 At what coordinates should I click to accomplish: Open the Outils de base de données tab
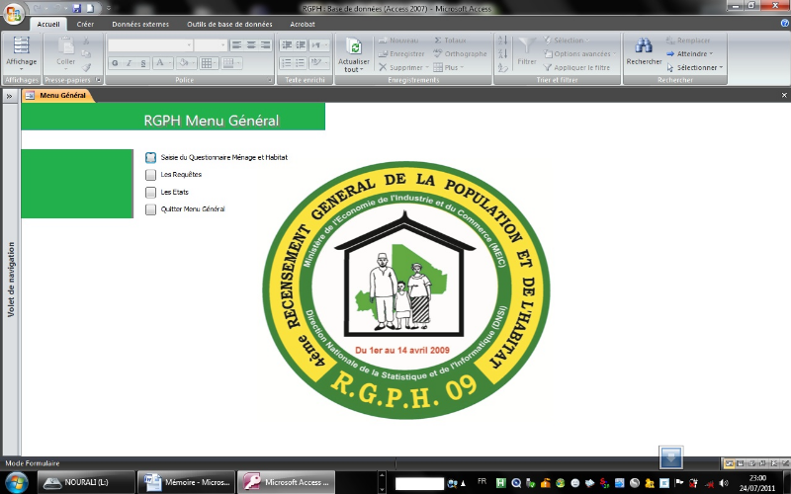point(229,24)
